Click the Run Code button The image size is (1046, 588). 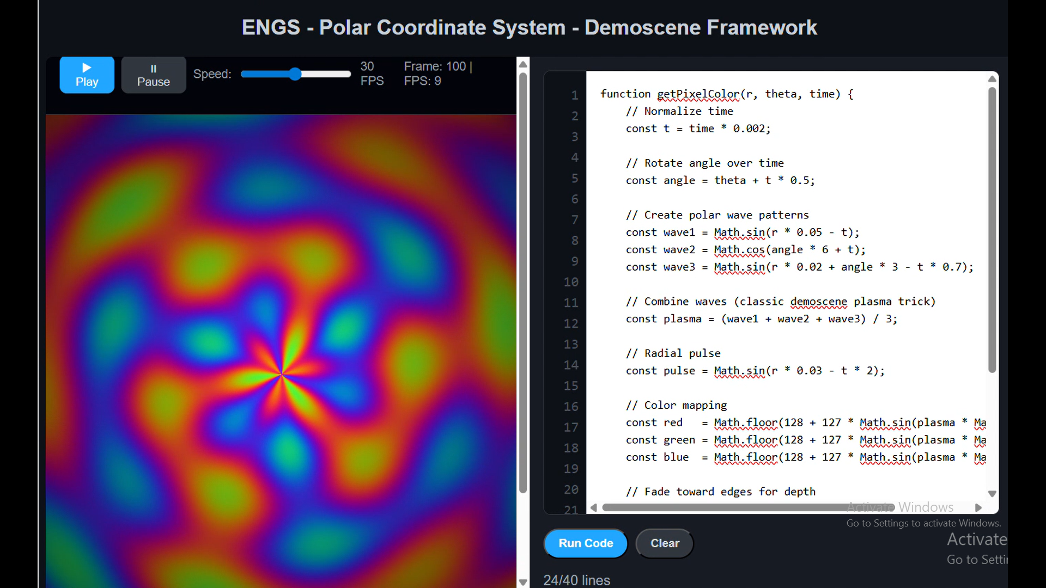pyautogui.click(x=586, y=543)
